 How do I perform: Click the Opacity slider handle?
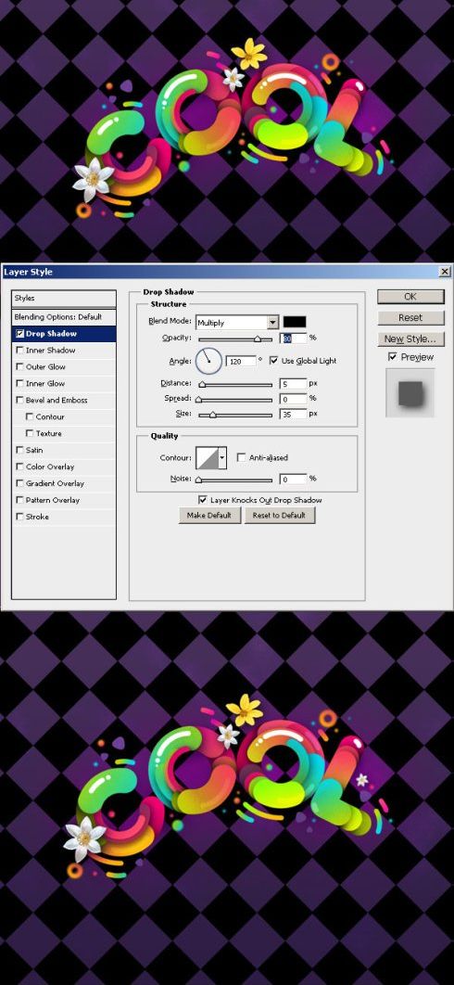click(258, 339)
